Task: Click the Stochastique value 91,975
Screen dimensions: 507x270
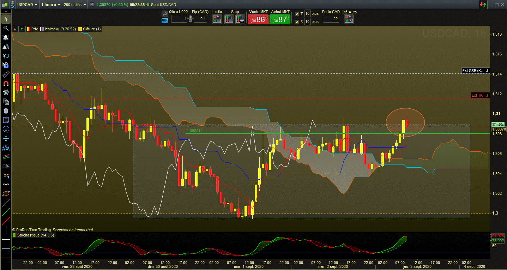Action: 499,235
